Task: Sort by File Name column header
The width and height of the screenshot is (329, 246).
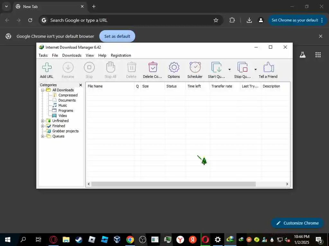Action: [x=110, y=86]
